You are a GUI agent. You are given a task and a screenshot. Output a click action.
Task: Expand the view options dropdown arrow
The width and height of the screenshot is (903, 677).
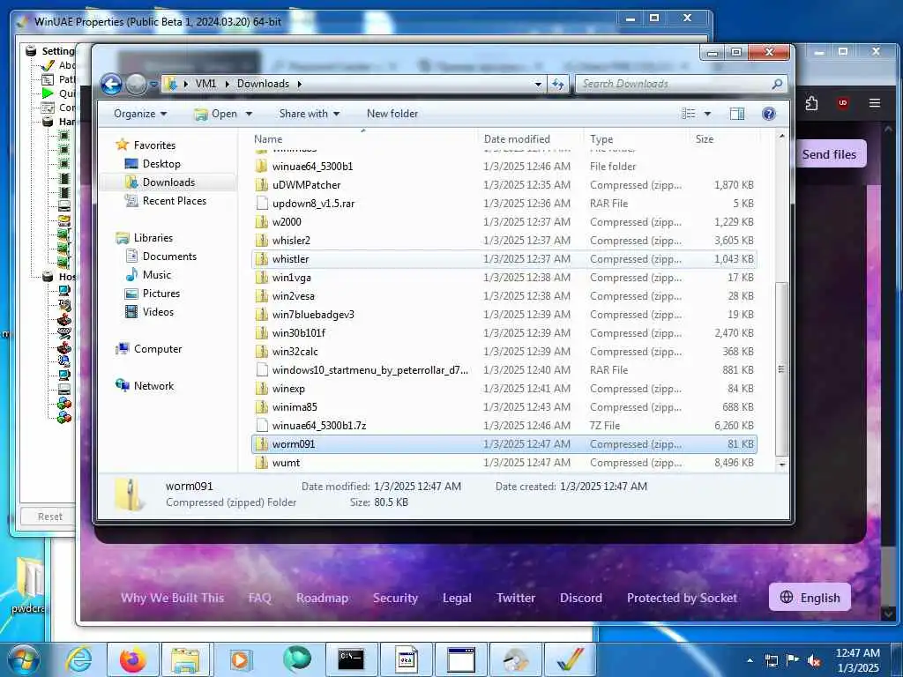(708, 114)
